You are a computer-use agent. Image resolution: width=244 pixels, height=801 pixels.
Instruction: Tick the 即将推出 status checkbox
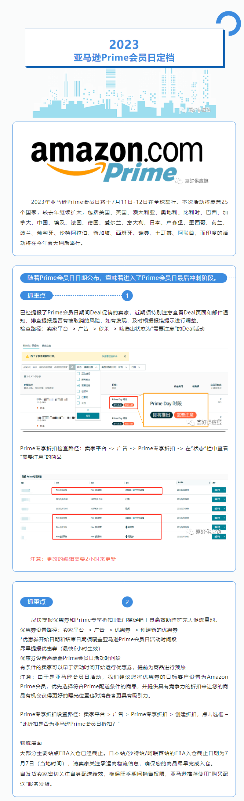tap(78, 379)
